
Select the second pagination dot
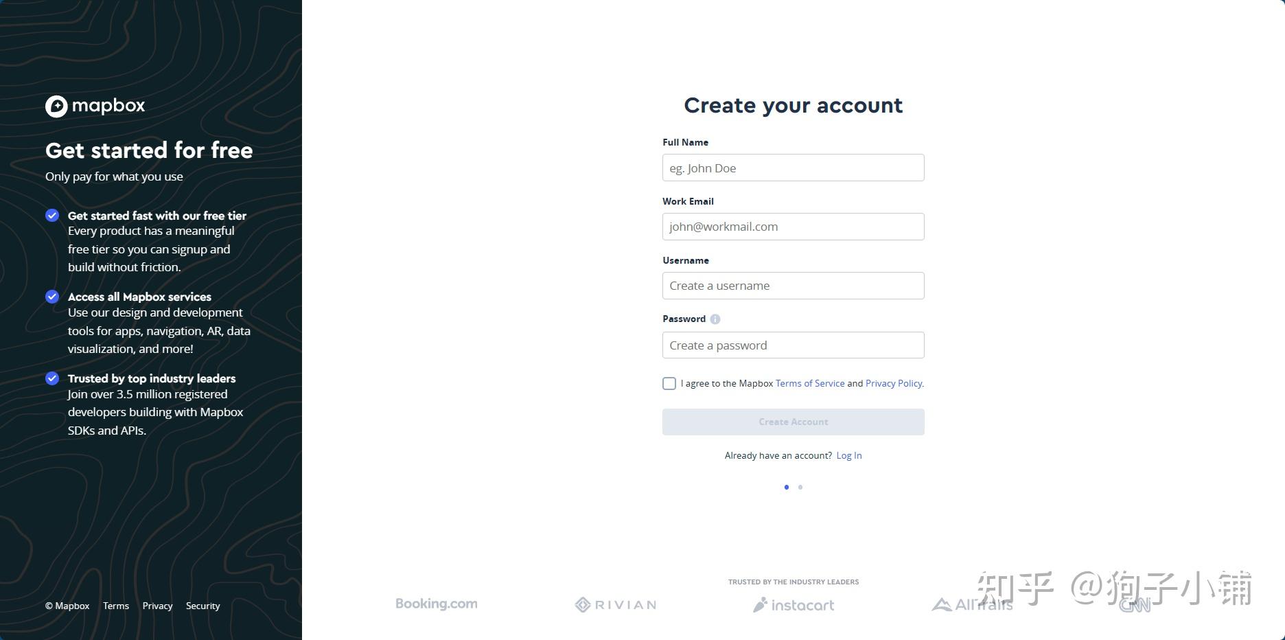click(x=800, y=488)
